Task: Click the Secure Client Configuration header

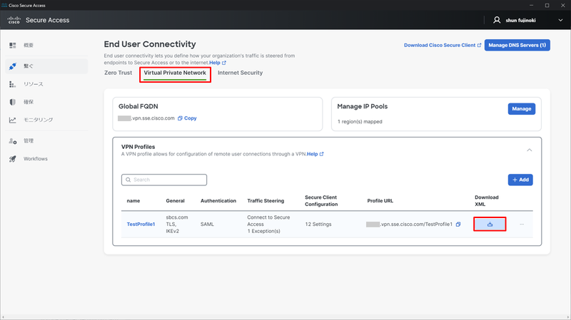Action: 321,201
